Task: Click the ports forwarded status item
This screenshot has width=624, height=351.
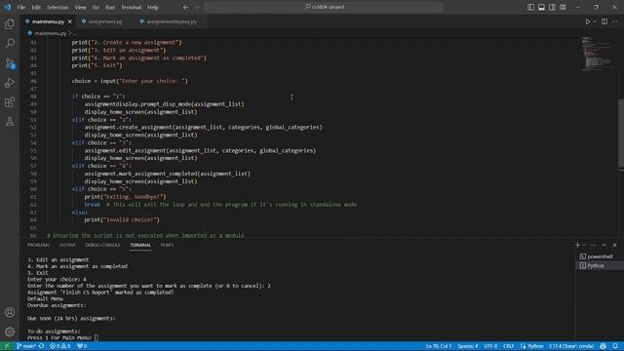Action: [x=82, y=346]
